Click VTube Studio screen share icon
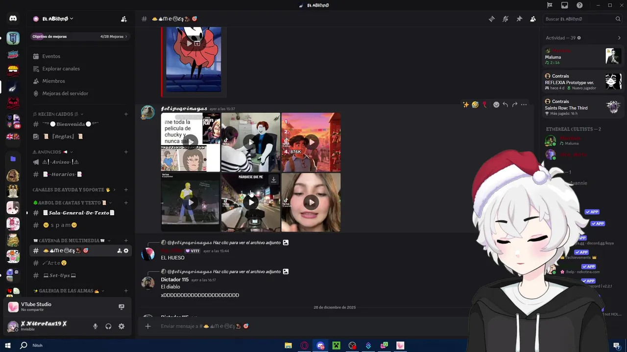 pyautogui.click(x=121, y=307)
